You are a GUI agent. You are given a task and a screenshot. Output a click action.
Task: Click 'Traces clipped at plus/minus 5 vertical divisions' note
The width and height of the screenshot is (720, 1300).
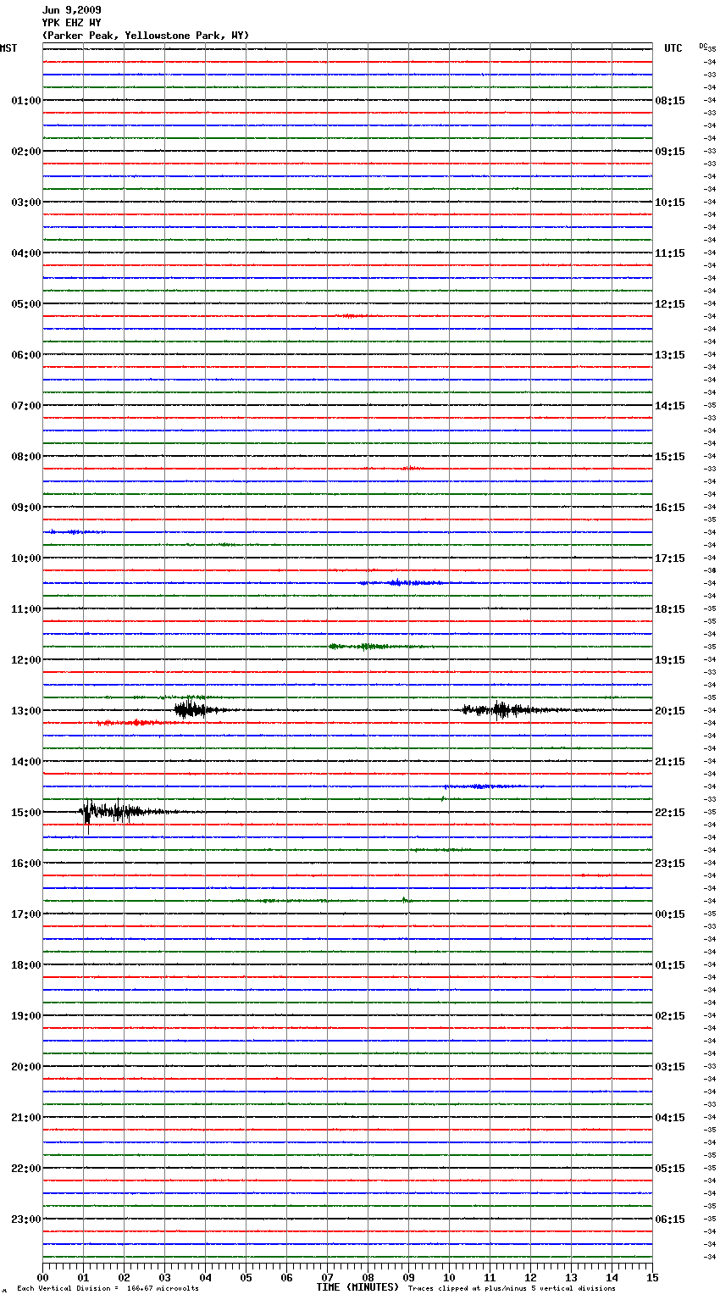coord(512,1289)
